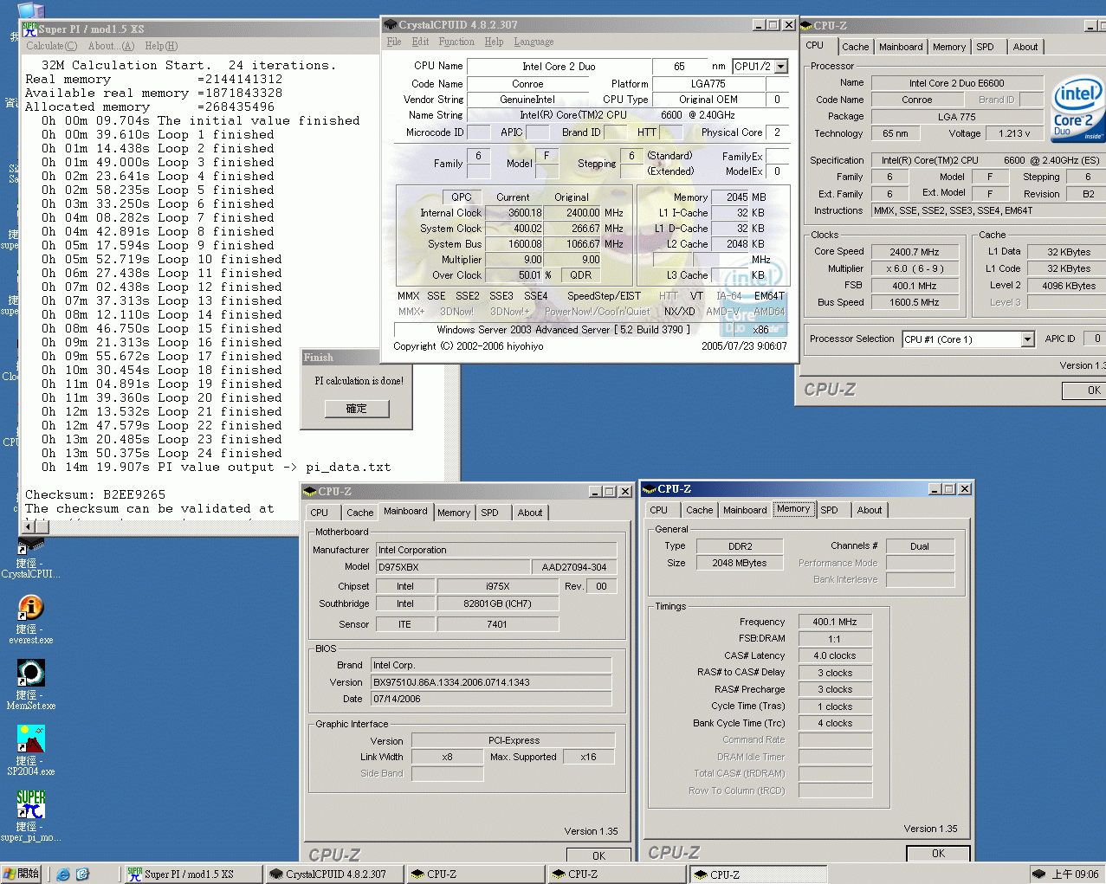Screen dimensions: 1106x884
Task: Switch to About tab in top CPU-Z window
Action: click(x=1025, y=47)
